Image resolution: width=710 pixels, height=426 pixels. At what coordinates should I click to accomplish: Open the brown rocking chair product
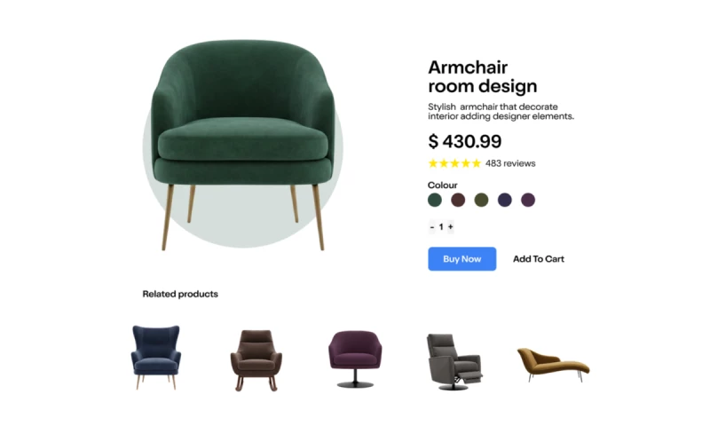click(256, 360)
